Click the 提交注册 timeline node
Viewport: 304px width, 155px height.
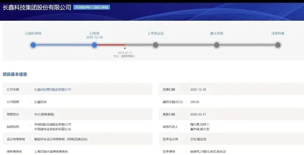coord(216,45)
